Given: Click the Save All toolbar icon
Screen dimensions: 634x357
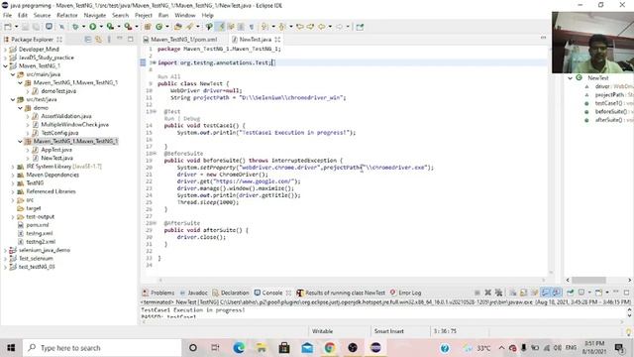Looking at the screenshot, I should (x=36, y=27).
